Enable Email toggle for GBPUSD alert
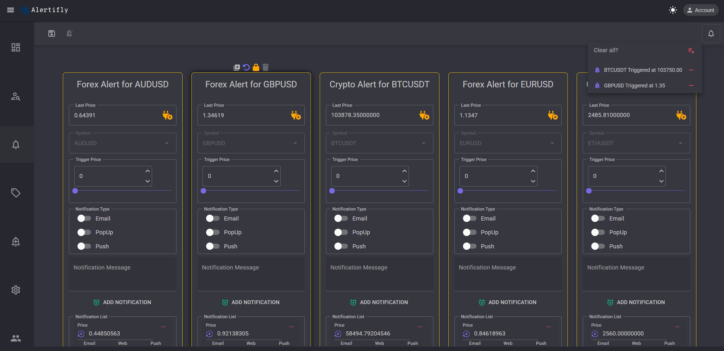Screen dimensions: 724x351 coord(213,218)
